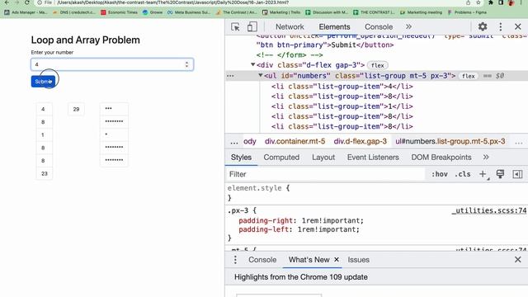Select the What's New drawer tab

(309, 260)
